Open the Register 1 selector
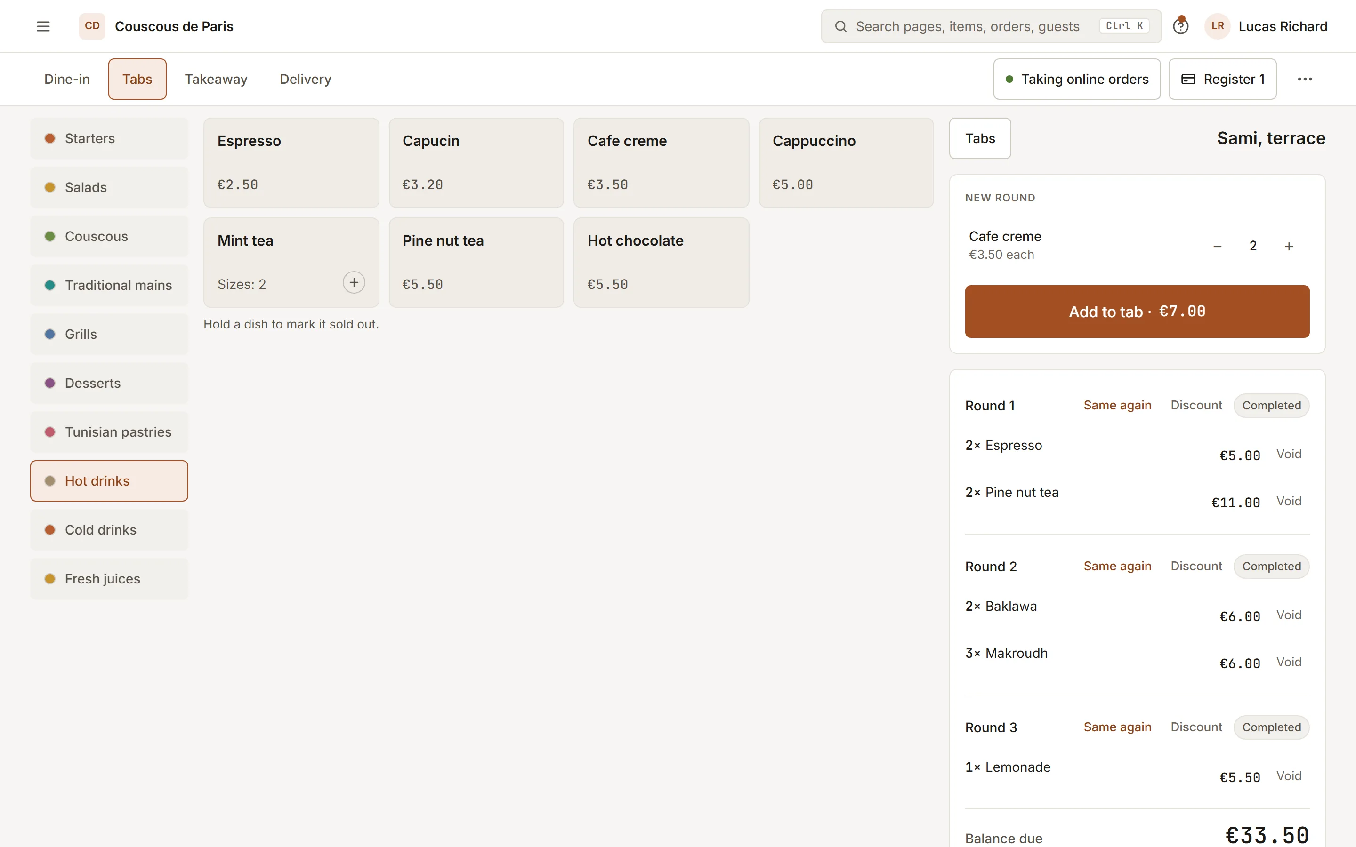 1223,79
